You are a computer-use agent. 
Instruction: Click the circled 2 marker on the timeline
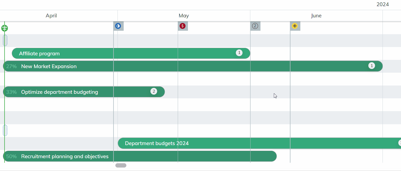pos(255,26)
